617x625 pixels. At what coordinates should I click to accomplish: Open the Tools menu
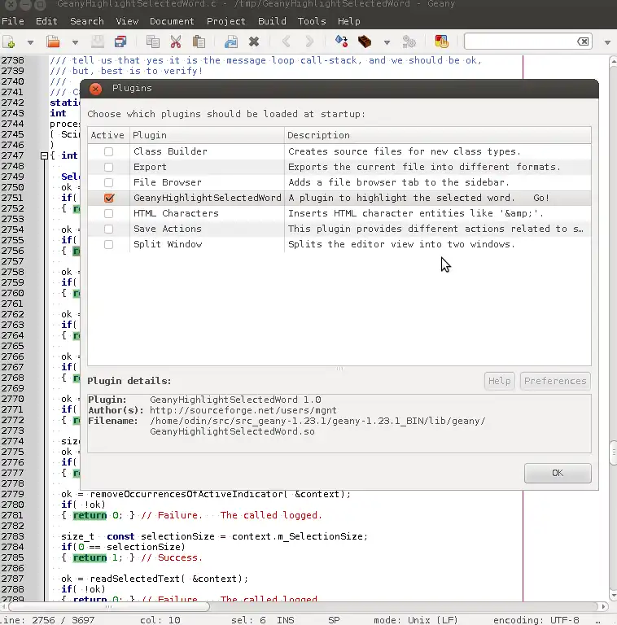click(x=312, y=21)
